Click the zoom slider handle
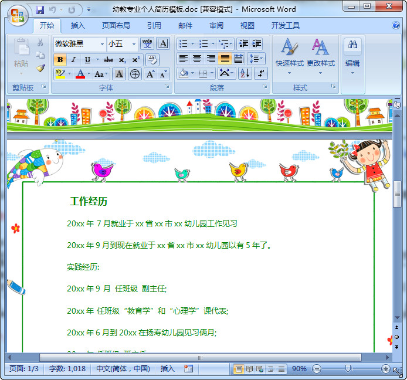 click(348, 369)
